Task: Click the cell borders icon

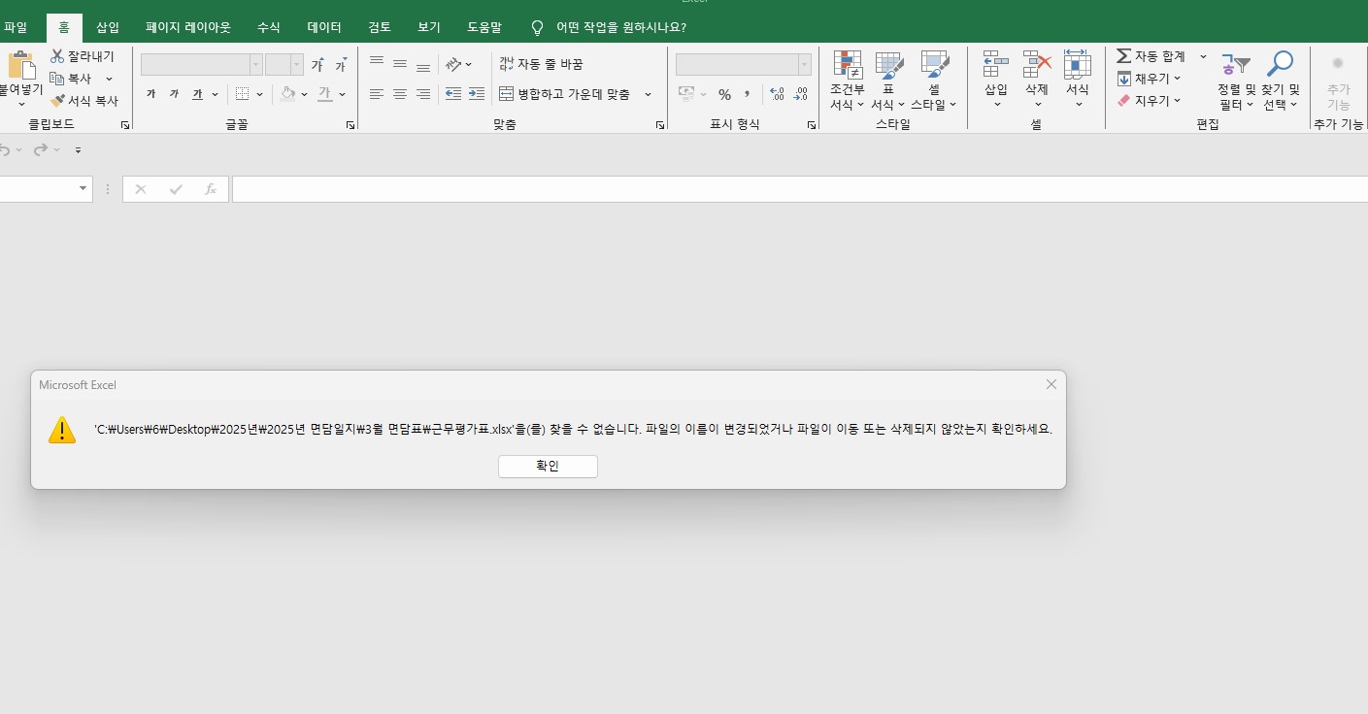Action: [243, 94]
